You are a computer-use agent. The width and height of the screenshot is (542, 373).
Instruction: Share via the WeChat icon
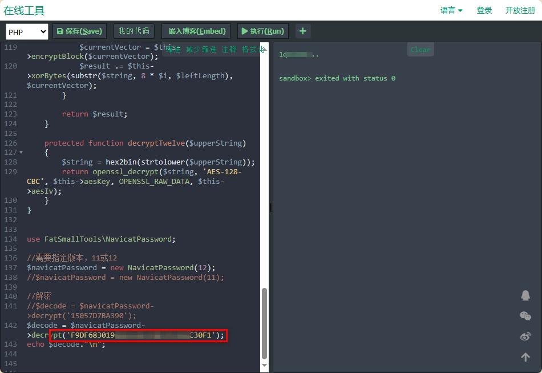click(525, 316)
